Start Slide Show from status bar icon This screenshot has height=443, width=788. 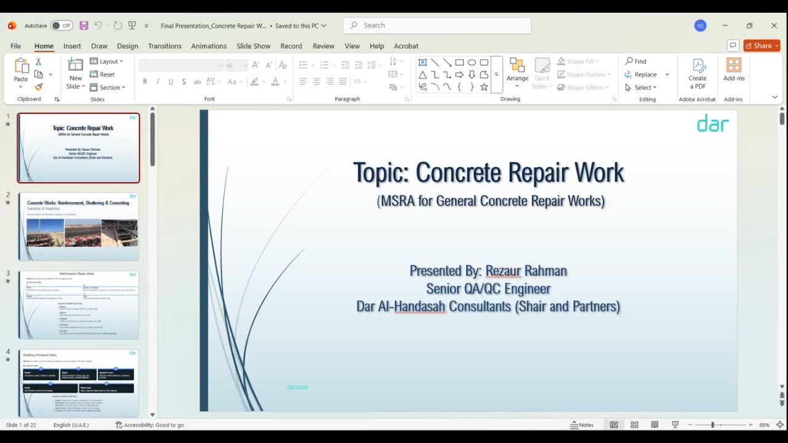point(675,425)
